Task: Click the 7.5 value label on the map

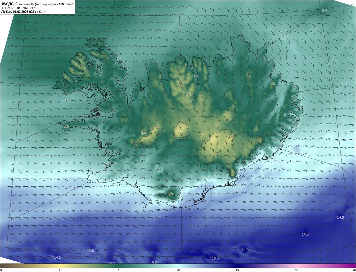Action: (119, 58)
